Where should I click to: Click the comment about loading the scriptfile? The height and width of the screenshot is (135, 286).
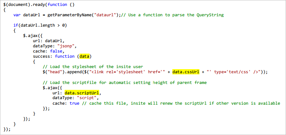tap(124, 83)
